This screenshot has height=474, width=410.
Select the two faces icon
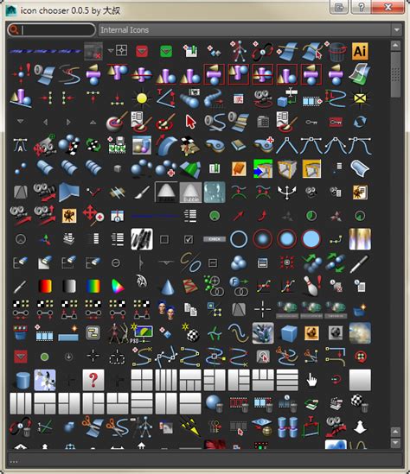click(167, 310)
